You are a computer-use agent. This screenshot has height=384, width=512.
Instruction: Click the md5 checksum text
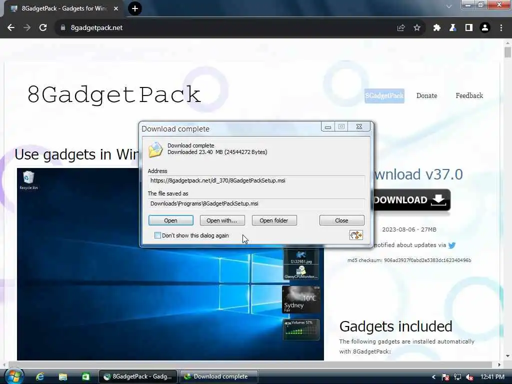[x=409, y=260]
